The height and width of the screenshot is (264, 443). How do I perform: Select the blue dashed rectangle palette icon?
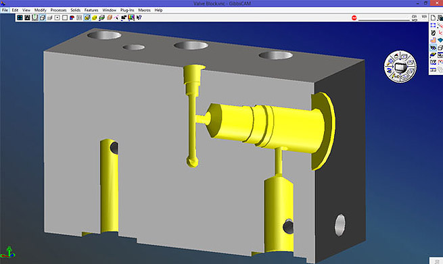[433, 26]
